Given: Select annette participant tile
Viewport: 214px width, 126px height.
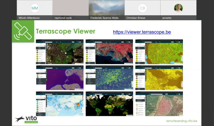Looking at the screenshot, I should (178, 10).
